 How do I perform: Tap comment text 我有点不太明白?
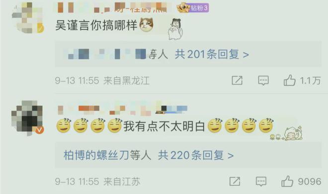(164, 126)
